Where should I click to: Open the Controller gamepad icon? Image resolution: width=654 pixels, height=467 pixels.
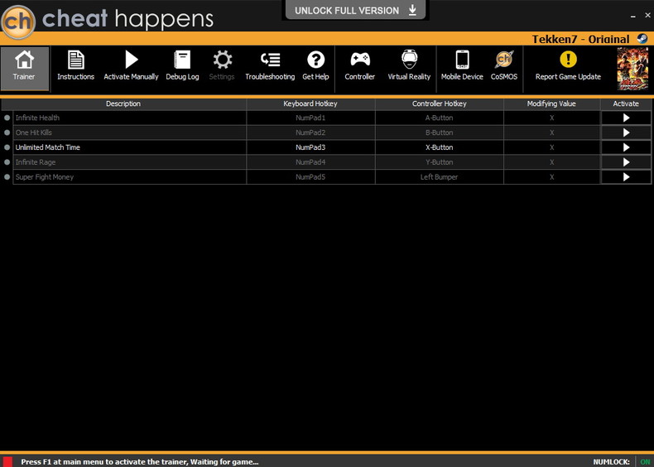click(360, 60)
